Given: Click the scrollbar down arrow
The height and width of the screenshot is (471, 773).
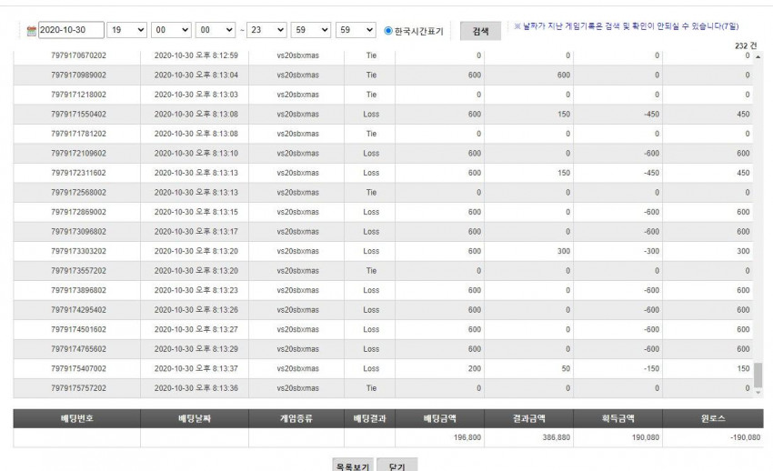Looking at the screenshot, I should [758, 392].
